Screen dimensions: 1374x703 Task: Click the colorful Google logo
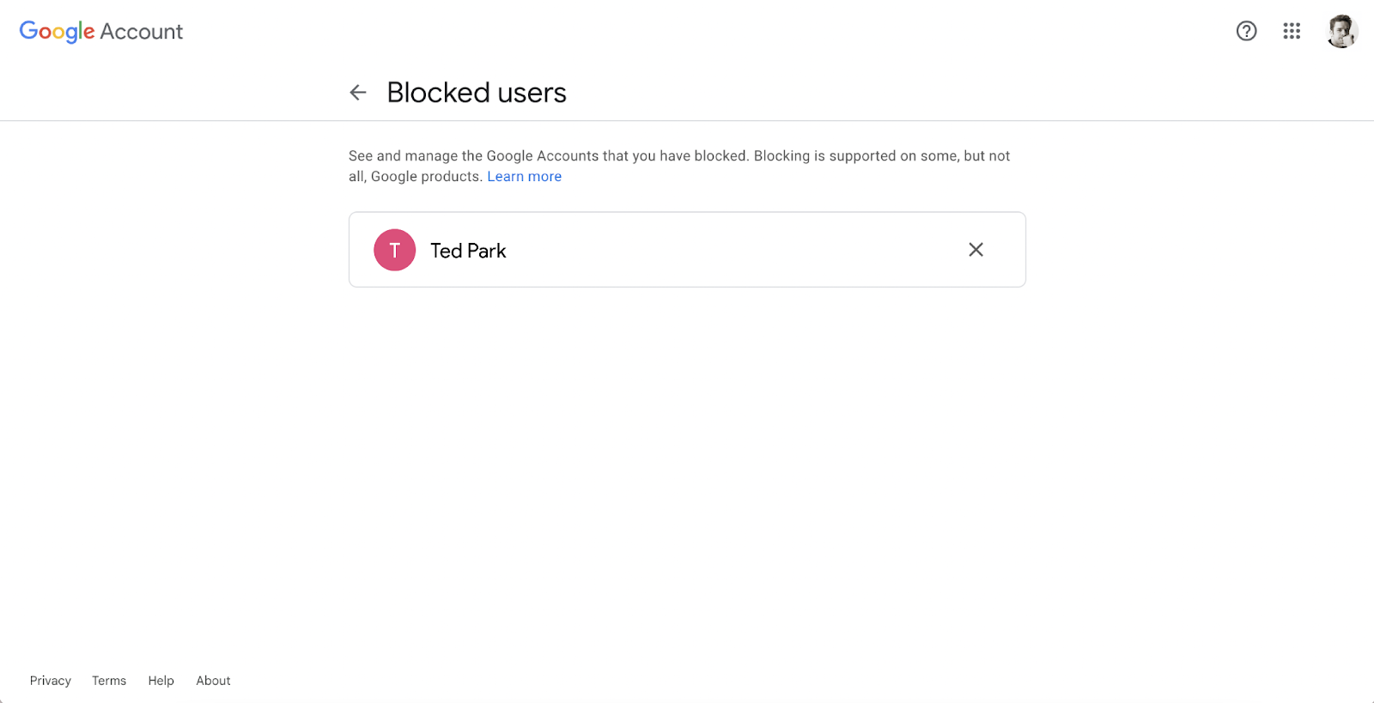(x=57, y=32)
